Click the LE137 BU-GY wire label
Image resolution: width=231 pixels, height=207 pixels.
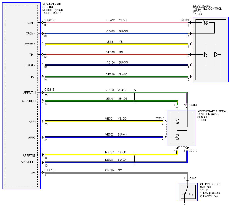point(116,160)
